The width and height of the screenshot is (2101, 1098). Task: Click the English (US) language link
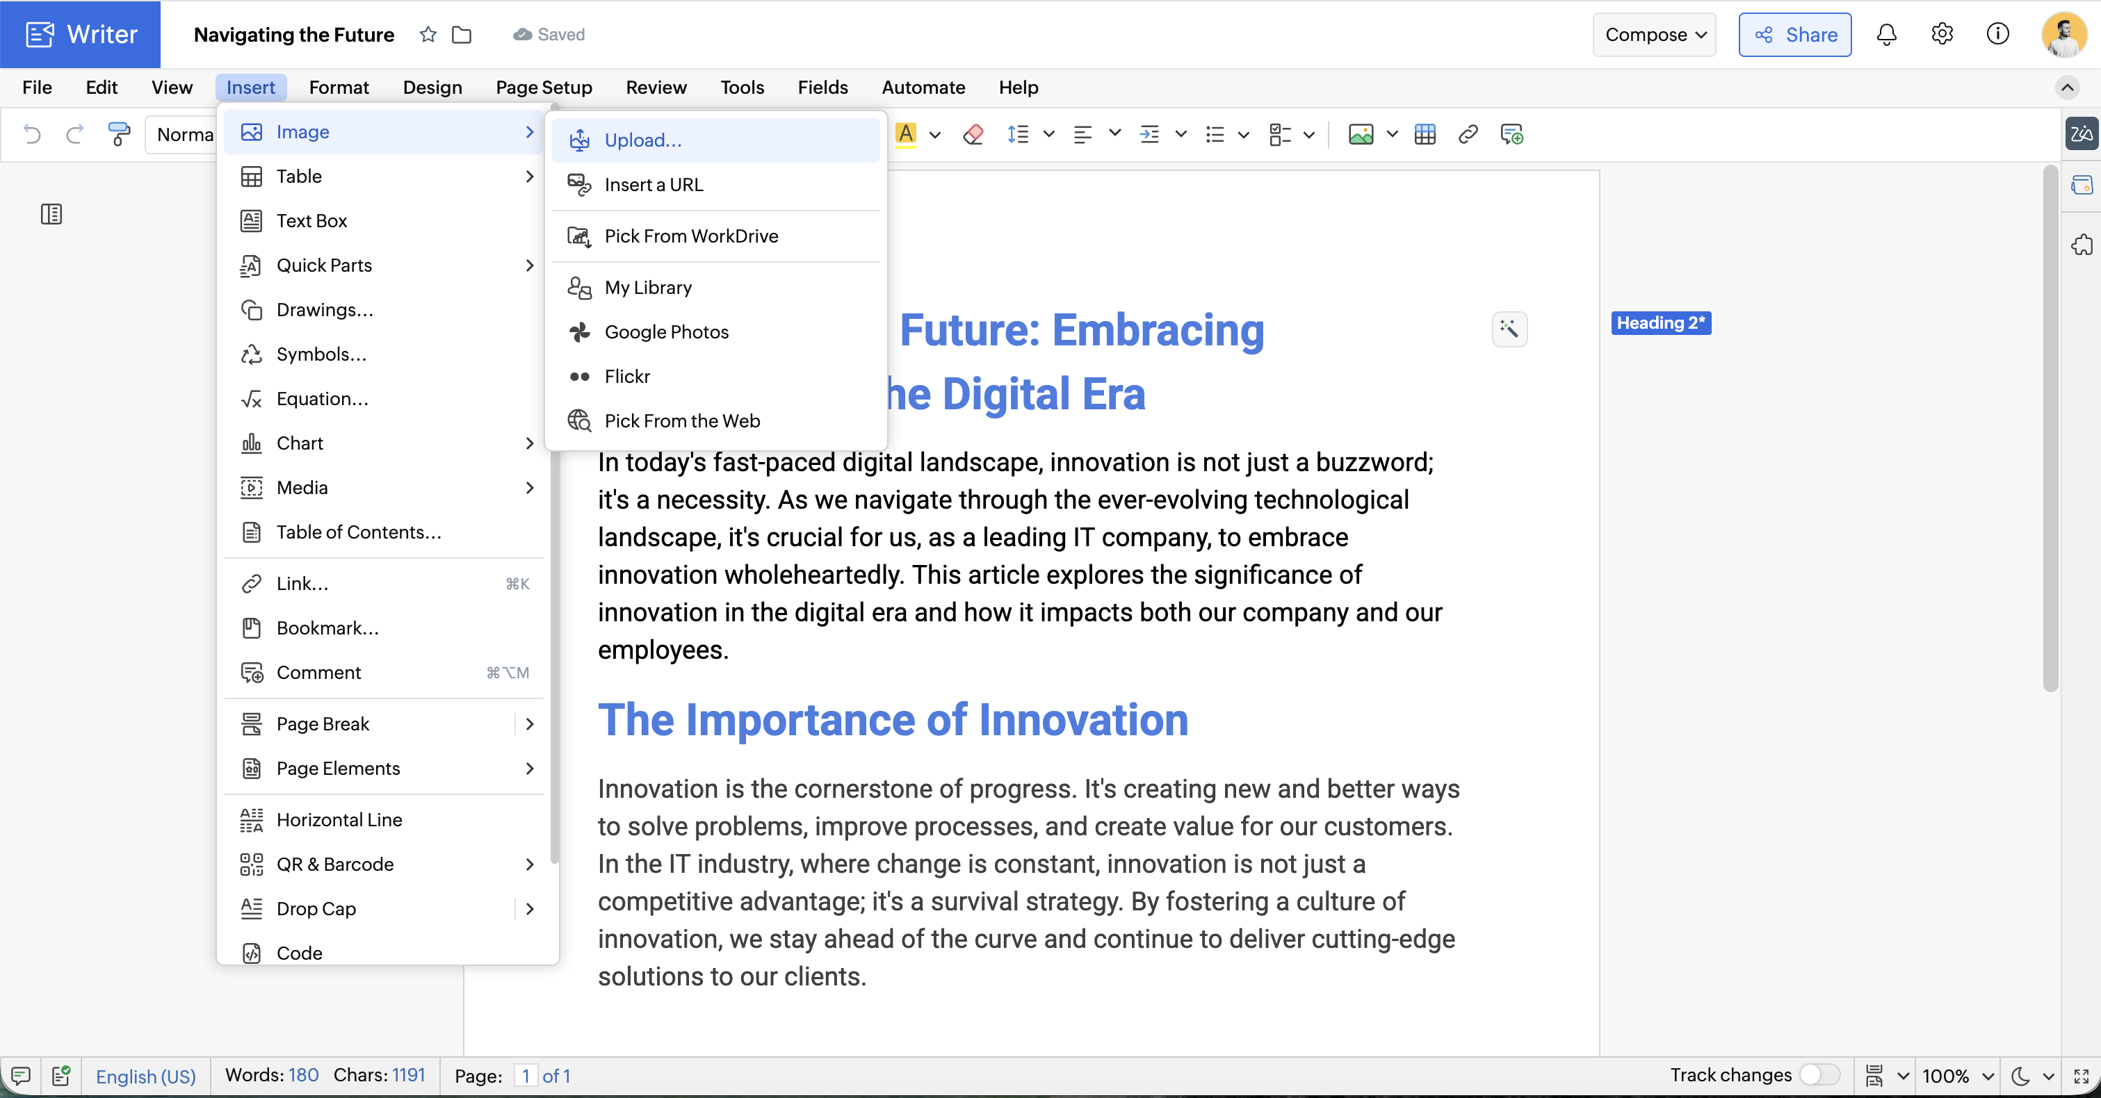[x=146, y=1076]
